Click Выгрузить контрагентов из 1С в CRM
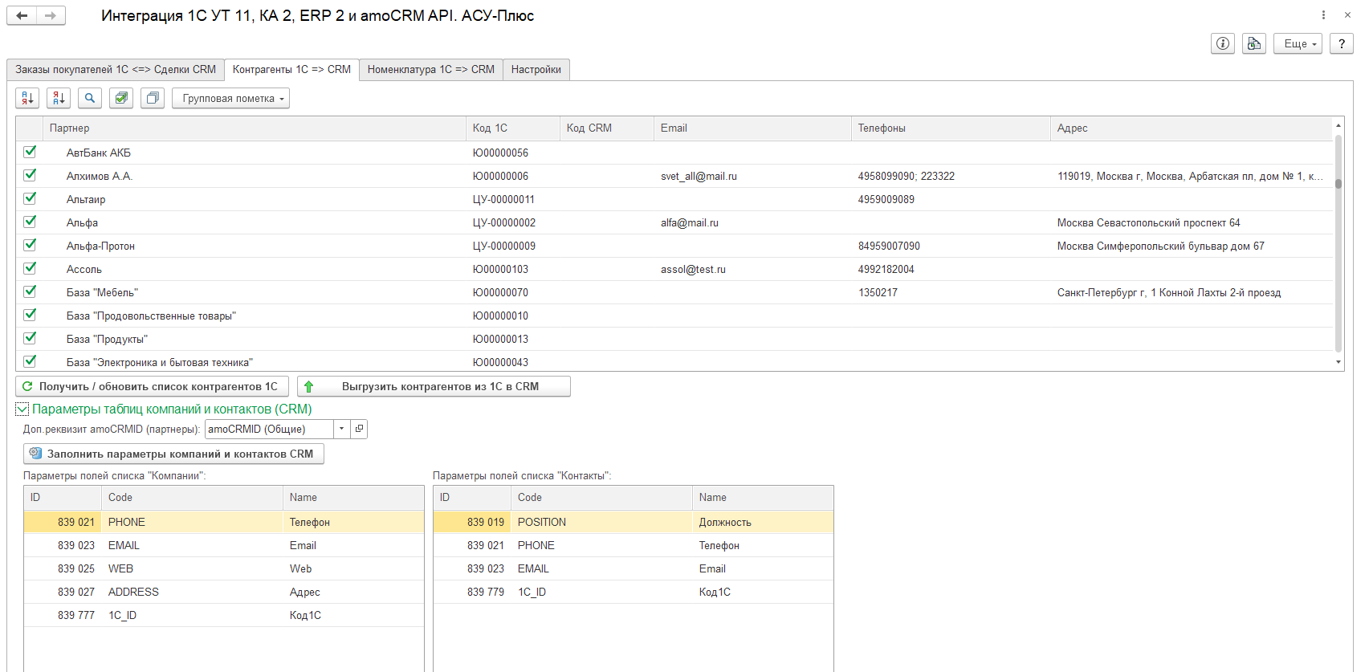 (434, 386)
